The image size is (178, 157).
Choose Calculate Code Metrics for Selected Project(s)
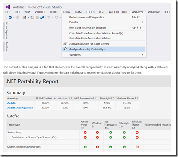click(104, 33)
